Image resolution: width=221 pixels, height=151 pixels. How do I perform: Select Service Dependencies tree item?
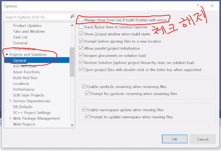32,101
